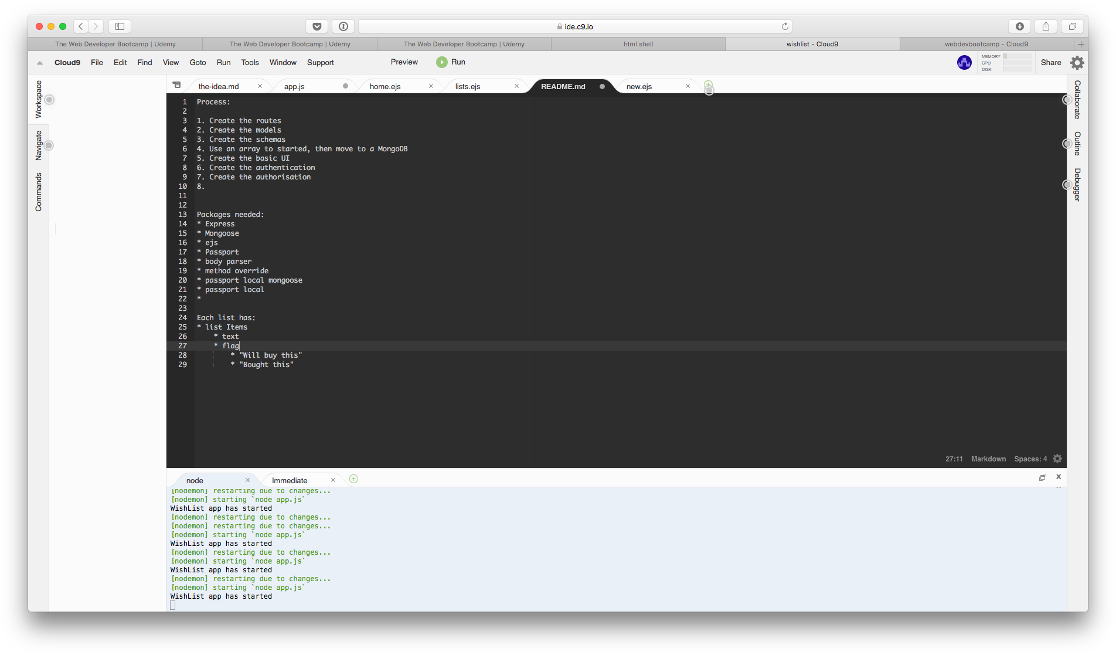Open the Support menu
1116x655 pixels.
(x=320, y=63)
